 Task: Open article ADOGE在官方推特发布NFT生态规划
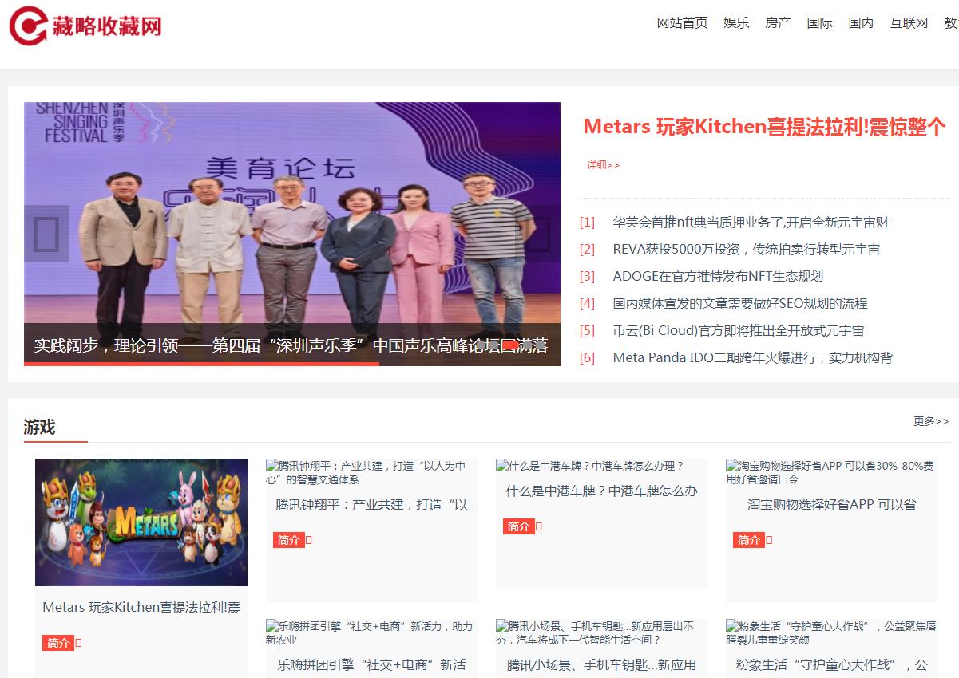coord(718,276)
